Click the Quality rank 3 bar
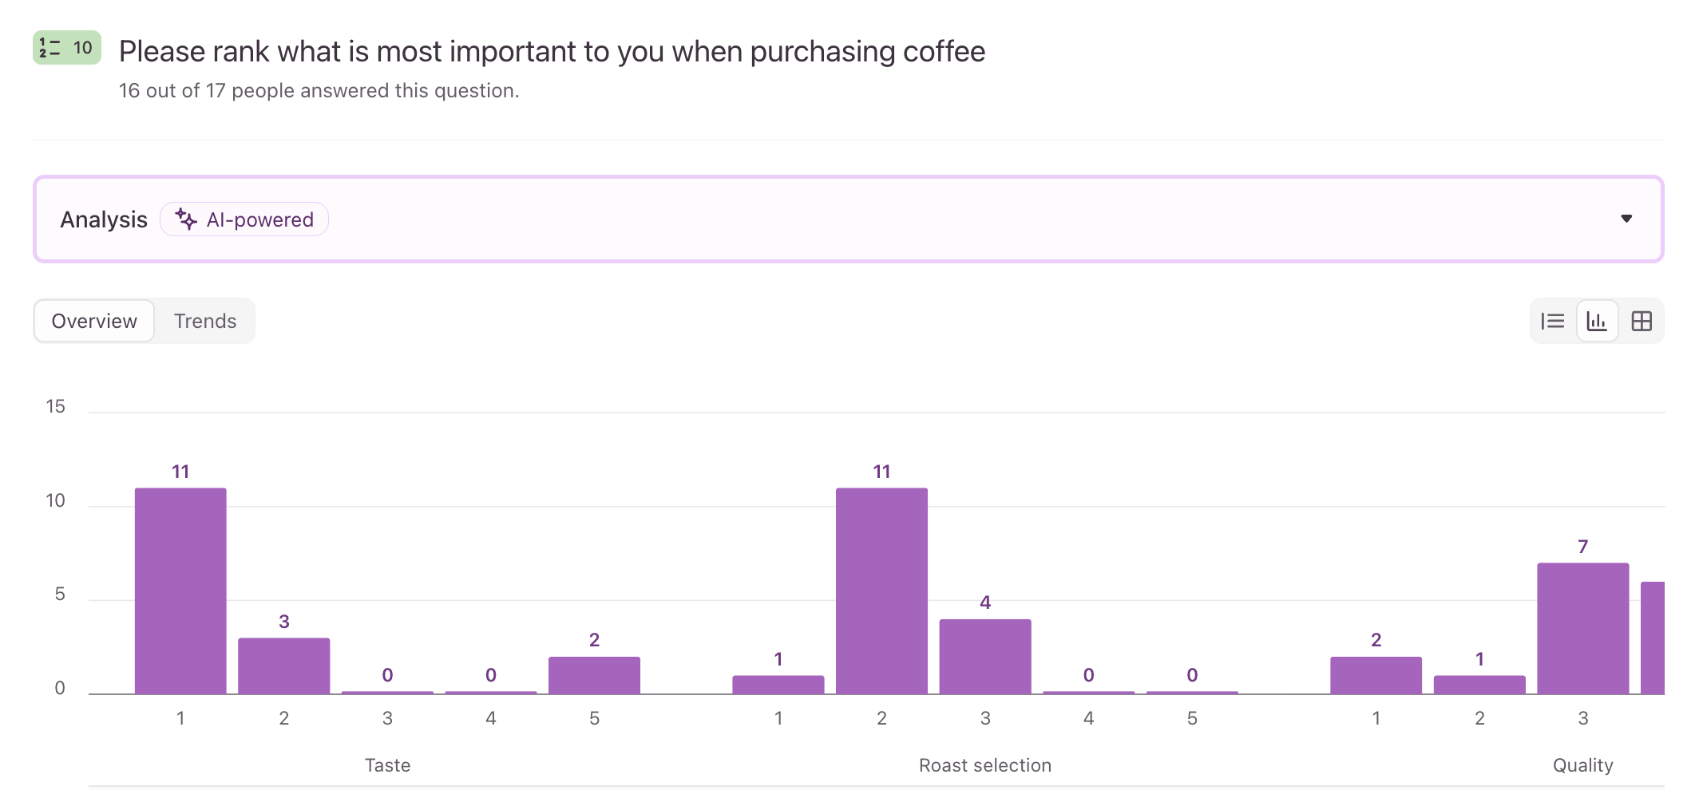Screen dimensions: 1699x790 pos(1583,628)
